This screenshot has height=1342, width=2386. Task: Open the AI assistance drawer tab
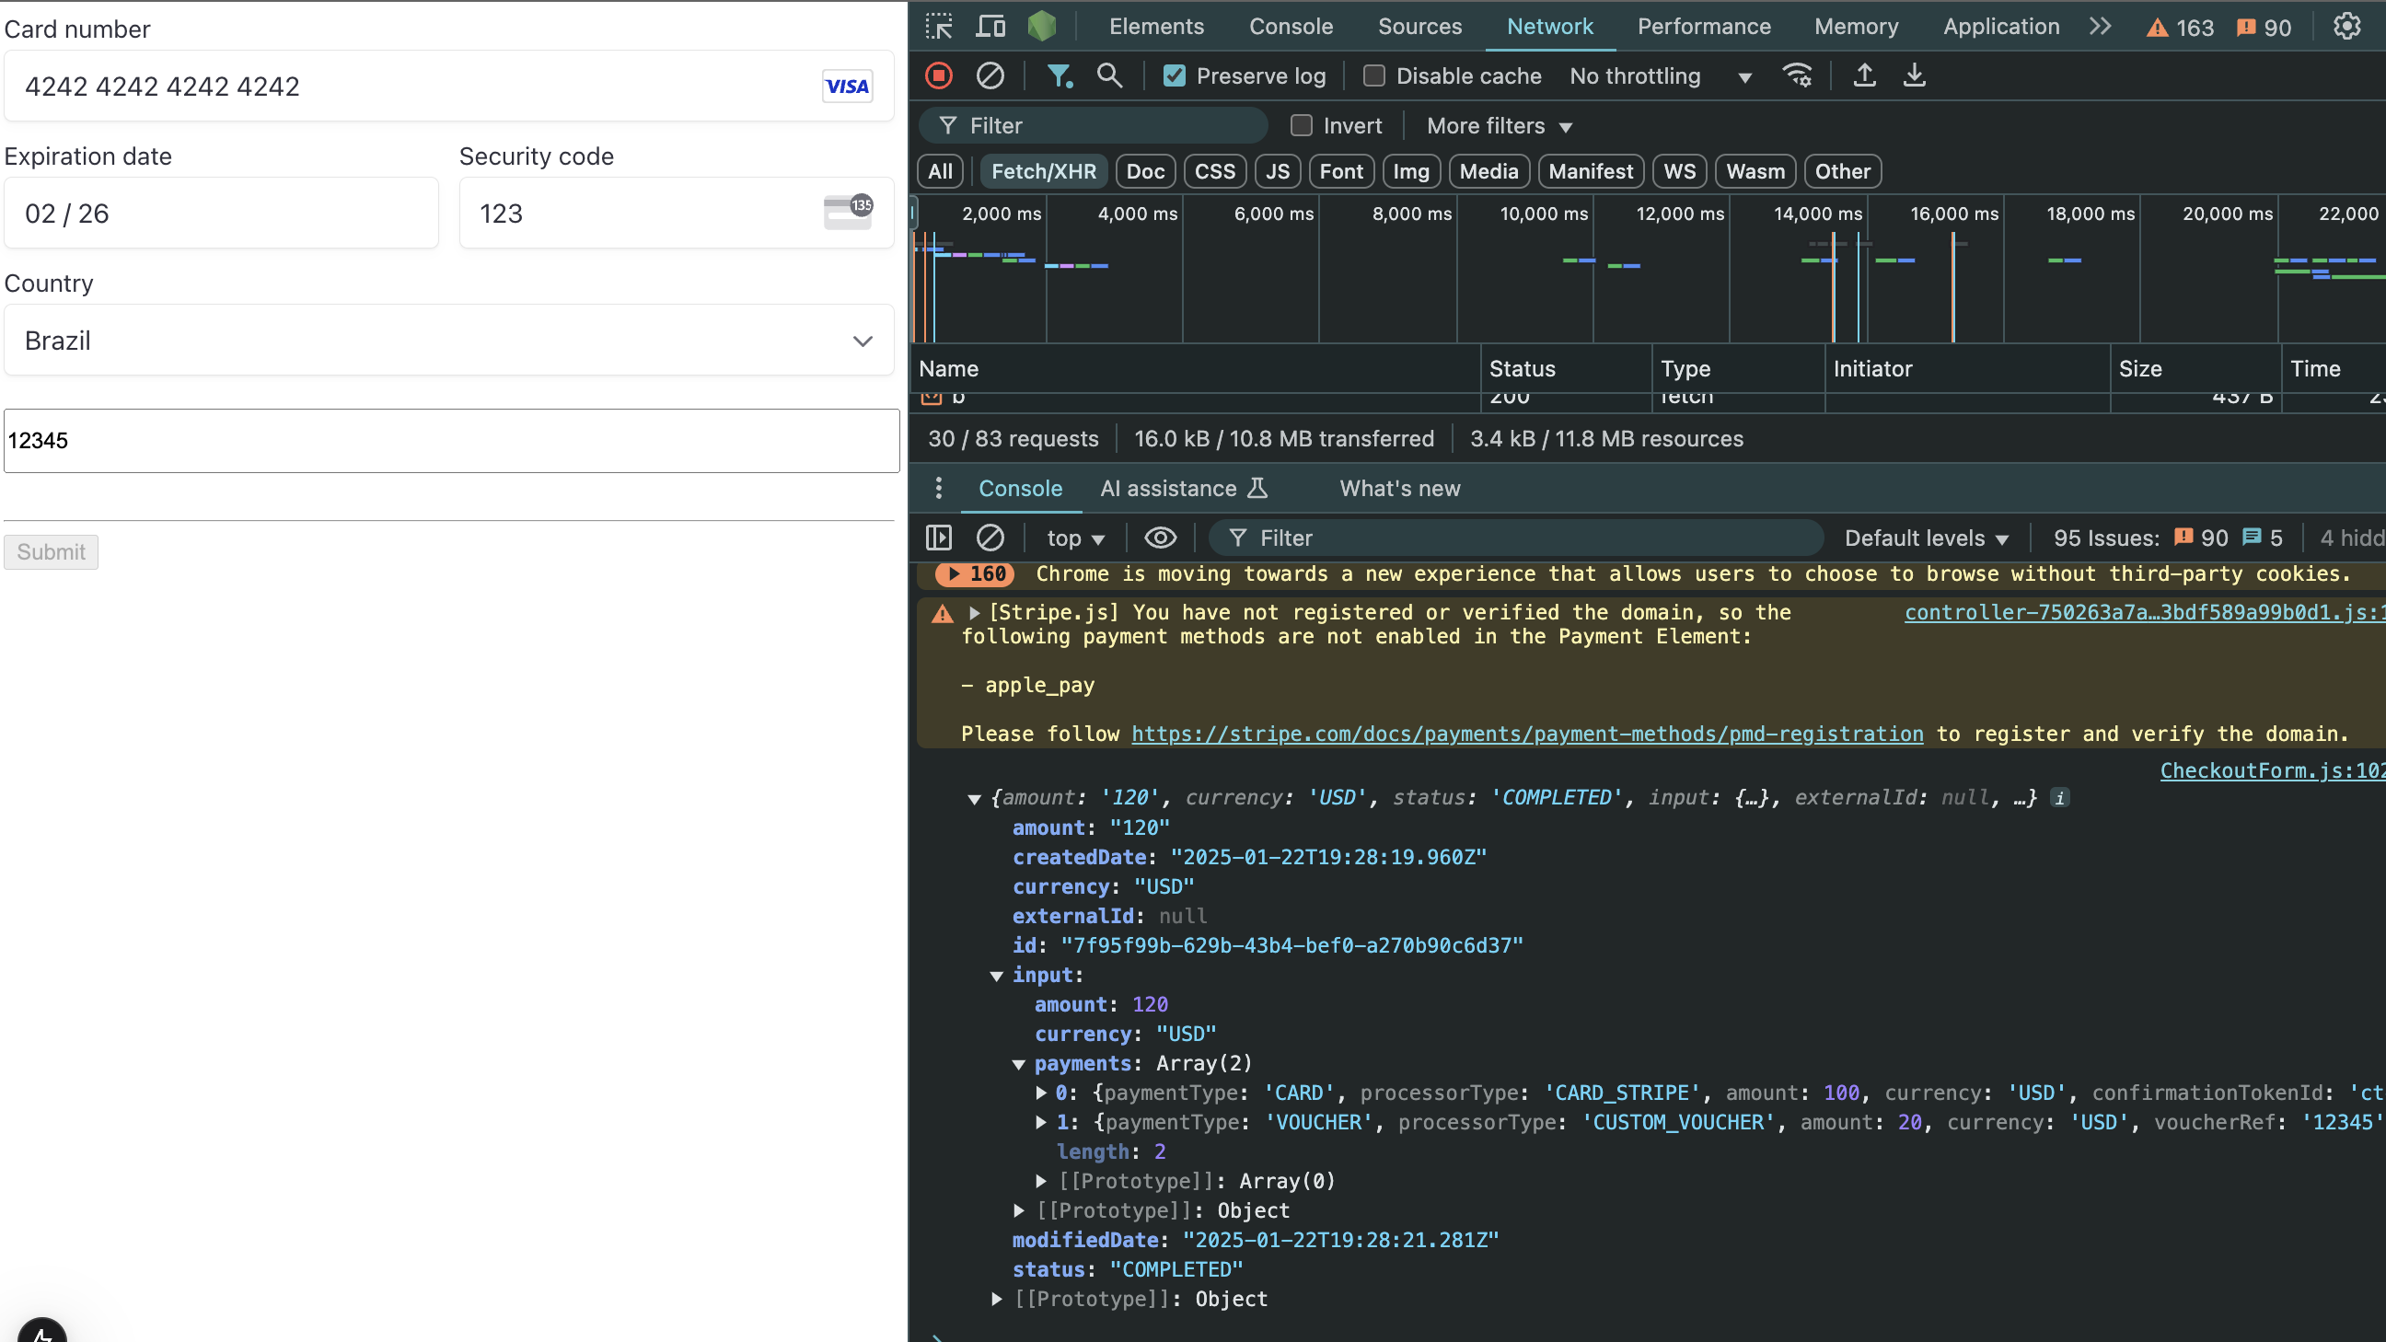click(1182, 488)
